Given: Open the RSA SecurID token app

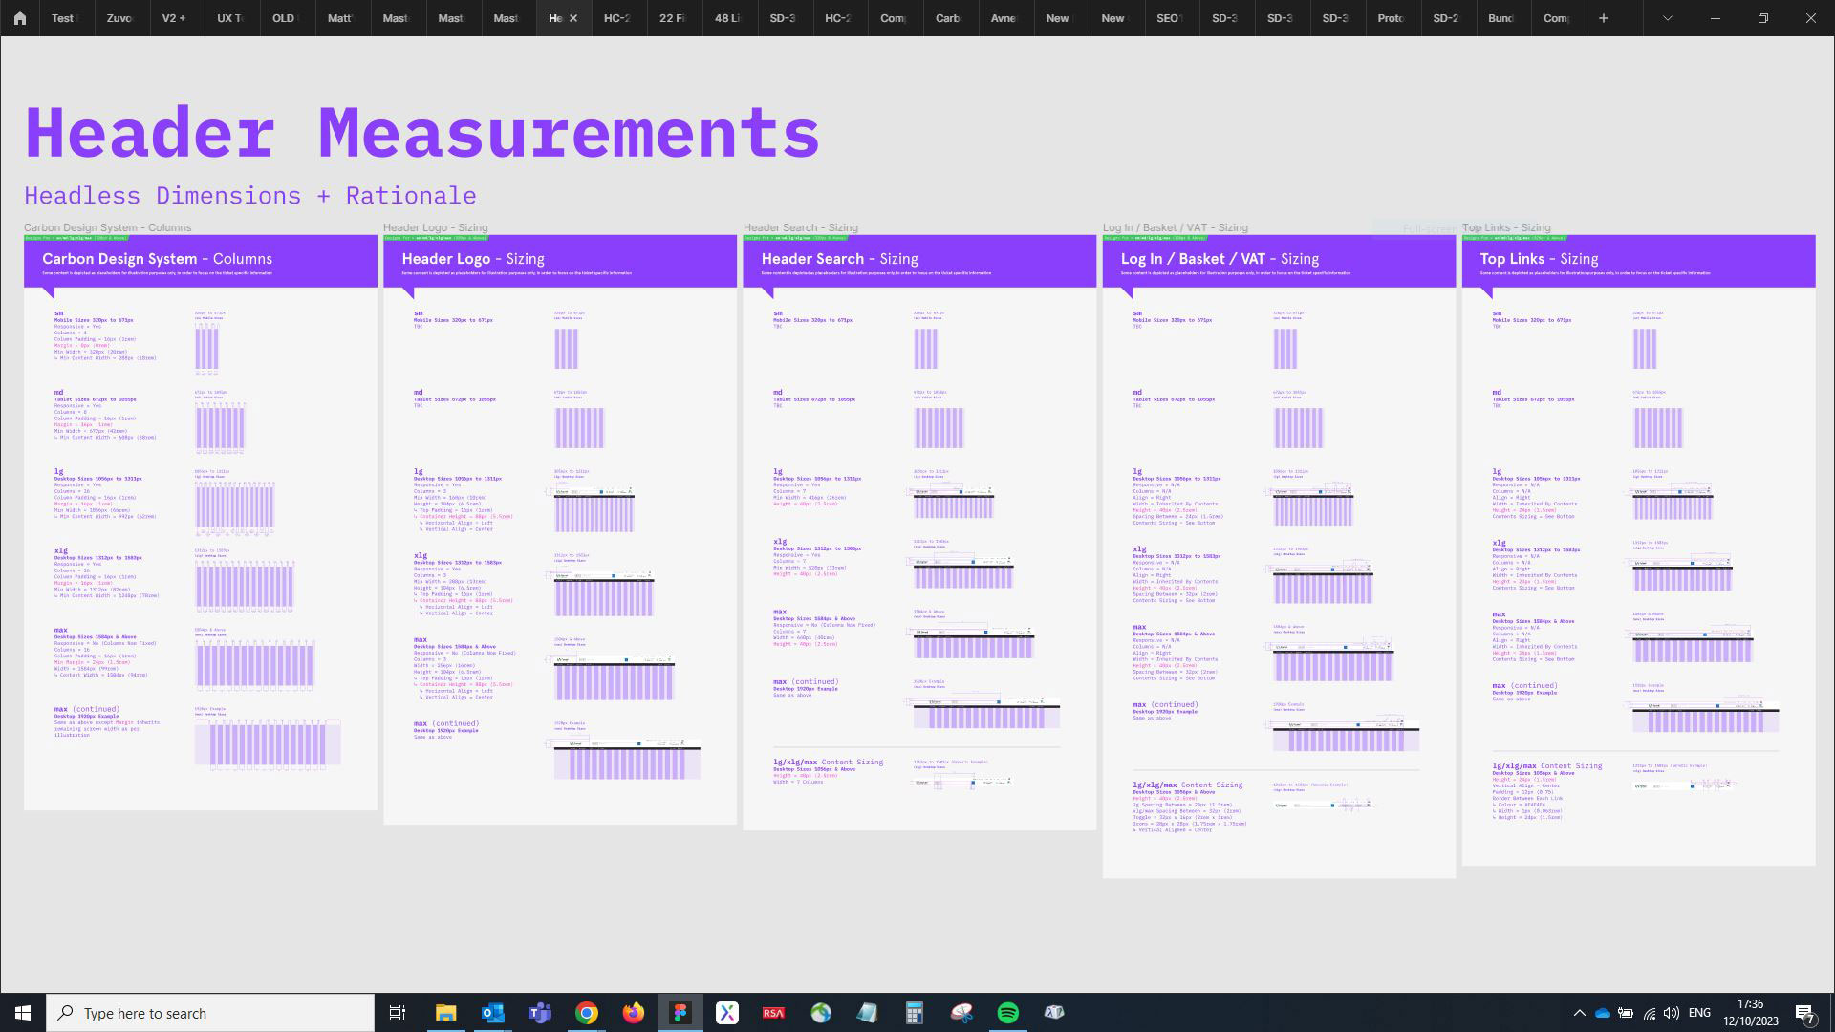Looking at the screenshot, I should (773, 1013).
